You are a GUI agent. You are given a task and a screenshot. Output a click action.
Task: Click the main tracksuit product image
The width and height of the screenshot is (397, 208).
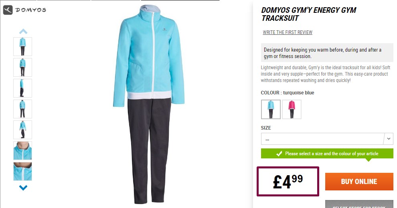pos(149,104)
